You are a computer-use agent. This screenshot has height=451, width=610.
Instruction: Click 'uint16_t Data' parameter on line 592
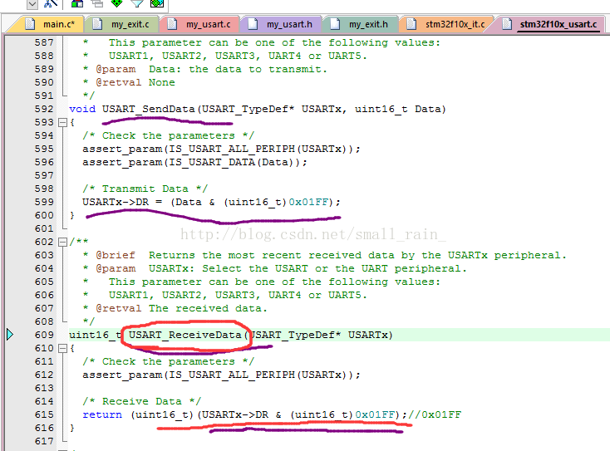click(397, 109)
